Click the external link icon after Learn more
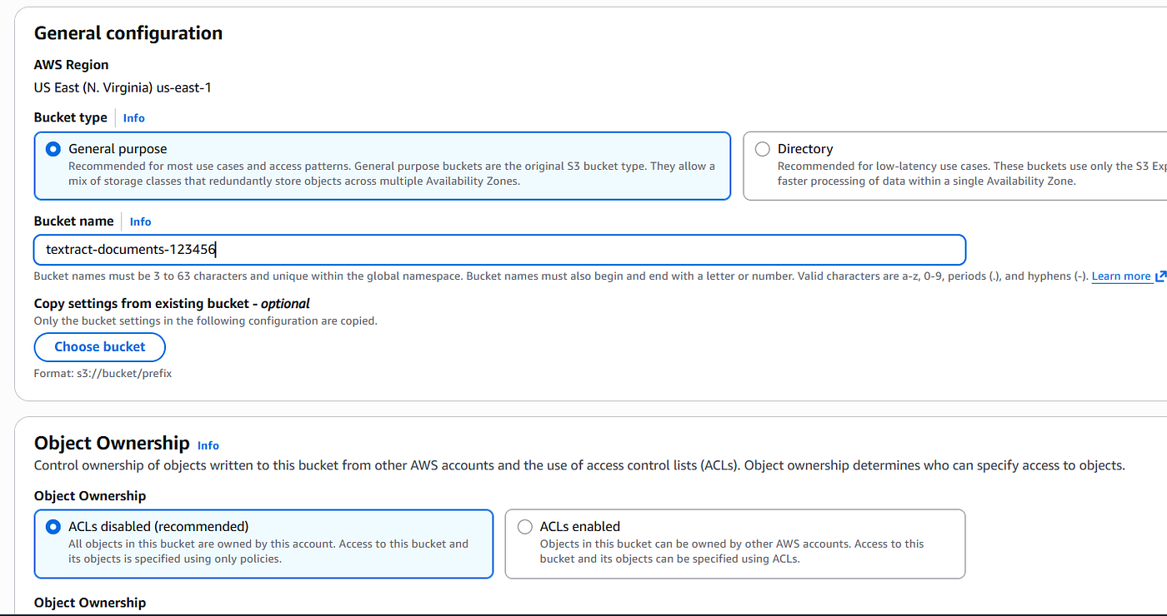Image resolution: width=1167 pixels, height=616 pixels. tap(1160, 276)
